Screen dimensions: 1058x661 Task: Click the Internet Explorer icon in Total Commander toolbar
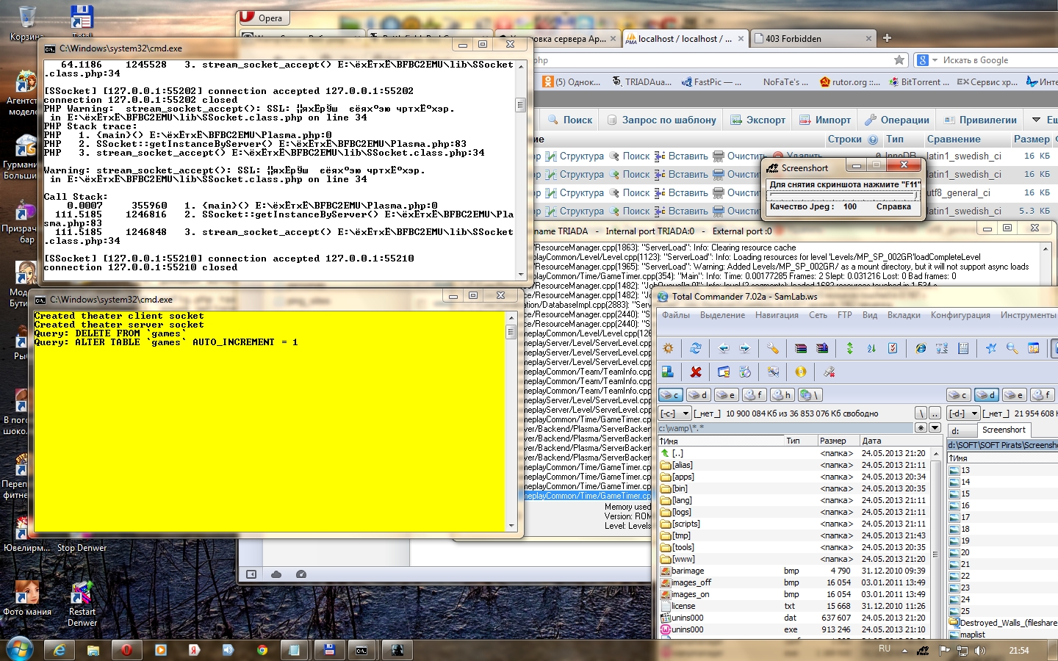pos(921,348)
